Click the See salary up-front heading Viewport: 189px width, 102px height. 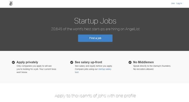point(88,62)
